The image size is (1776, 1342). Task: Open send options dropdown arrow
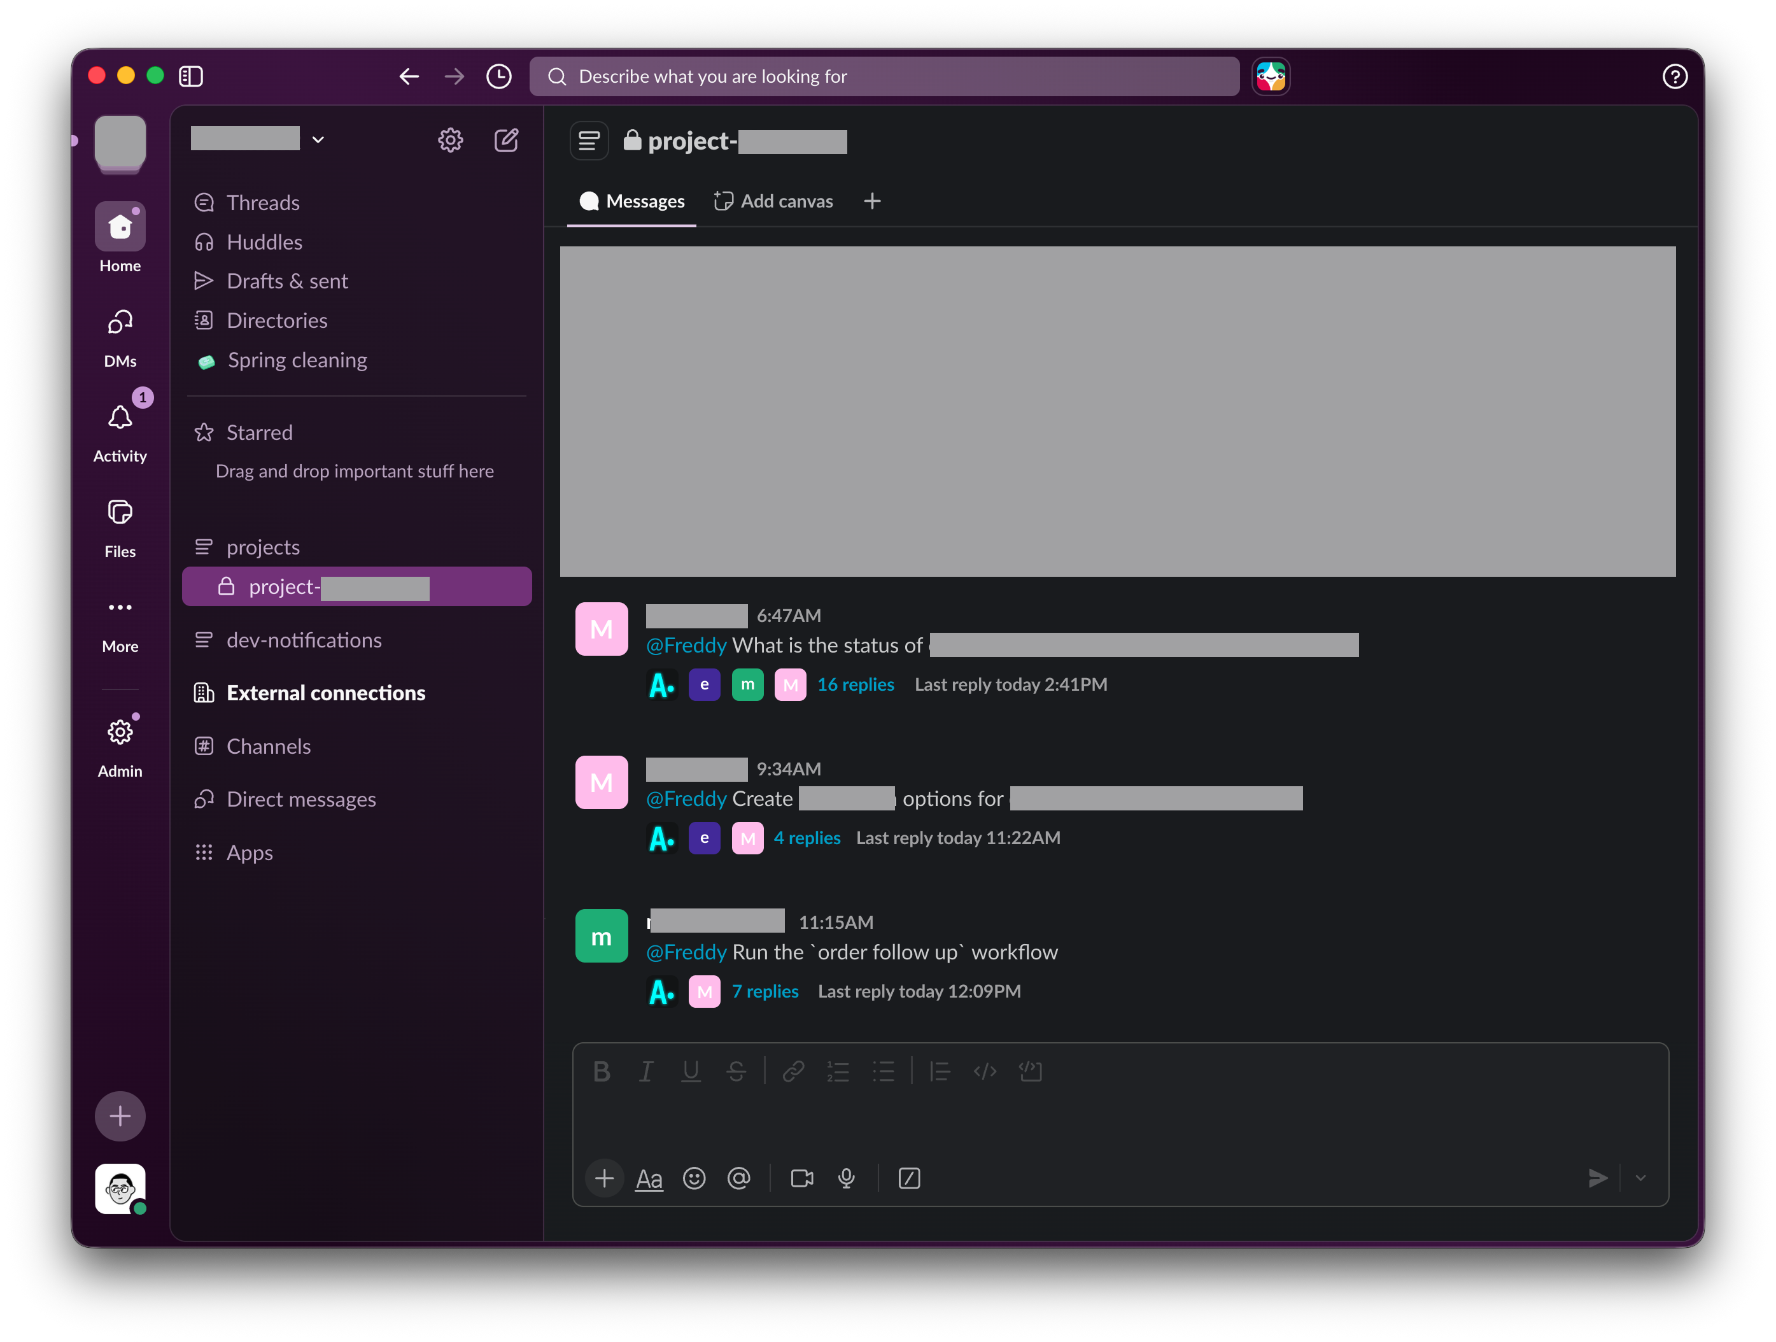[x=1640, y=1178]
